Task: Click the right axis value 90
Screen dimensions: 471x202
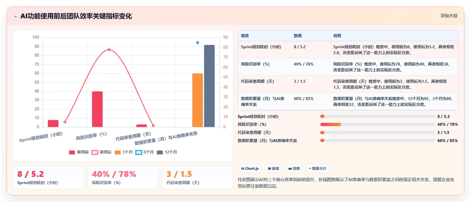Action: pos(225,37)
